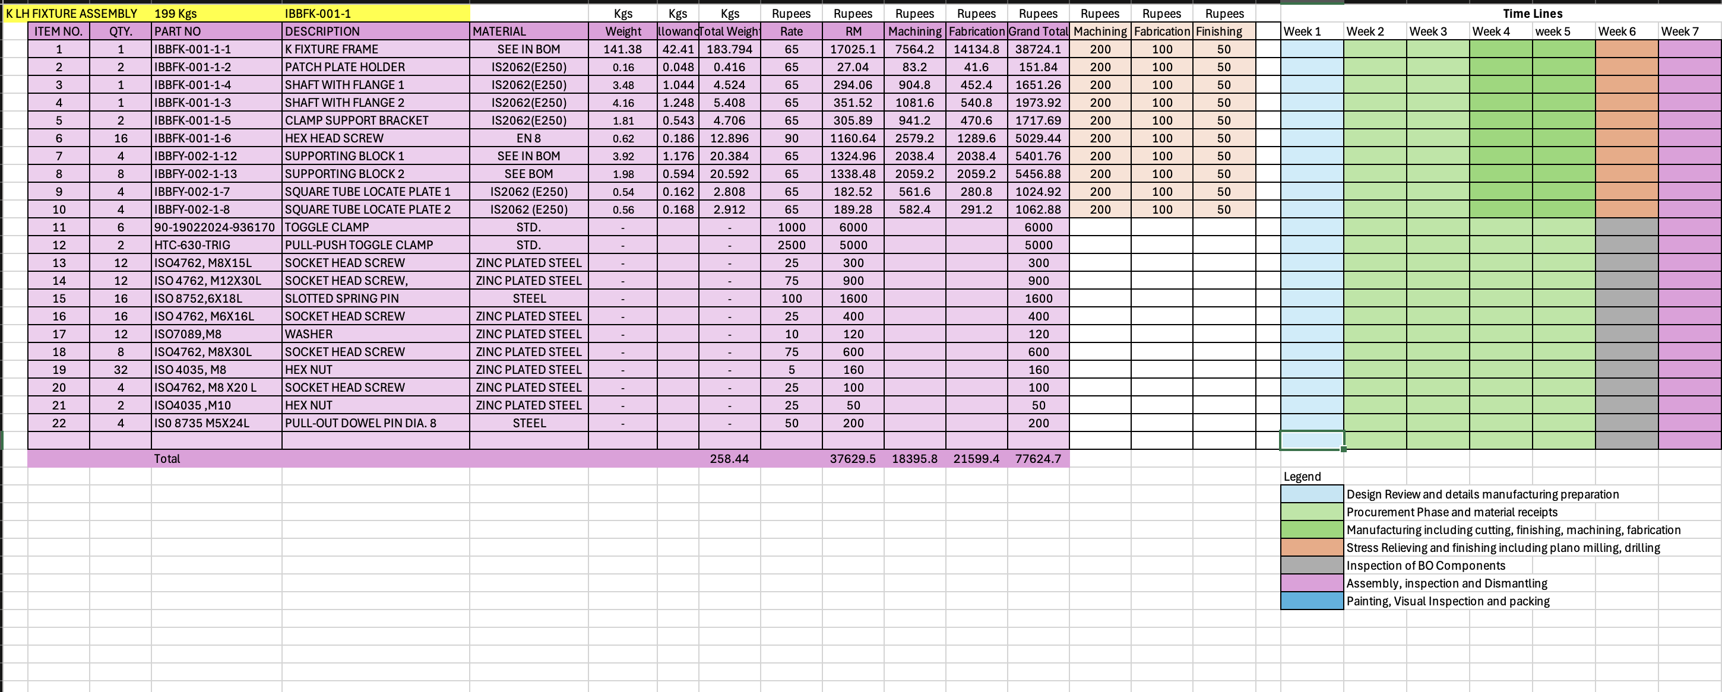The height and width of the screenshot is (692, 1722).
Task: Select part 'ISO 4035, M8'
Action: coord(217,369)
